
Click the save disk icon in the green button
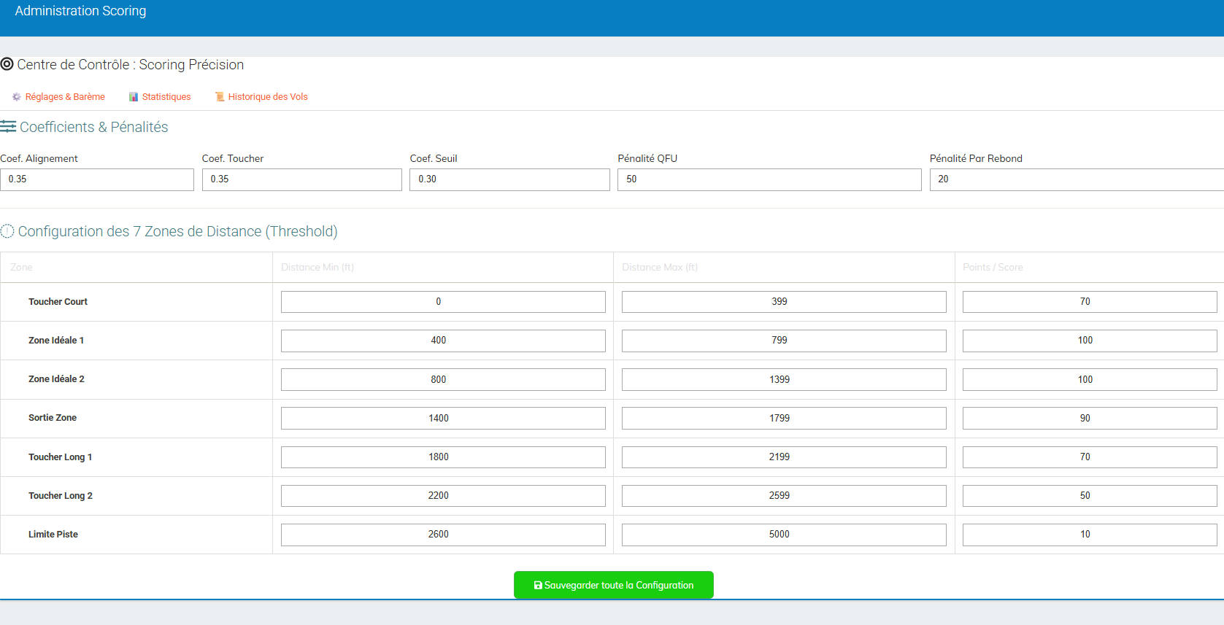(x=538, y=586)
